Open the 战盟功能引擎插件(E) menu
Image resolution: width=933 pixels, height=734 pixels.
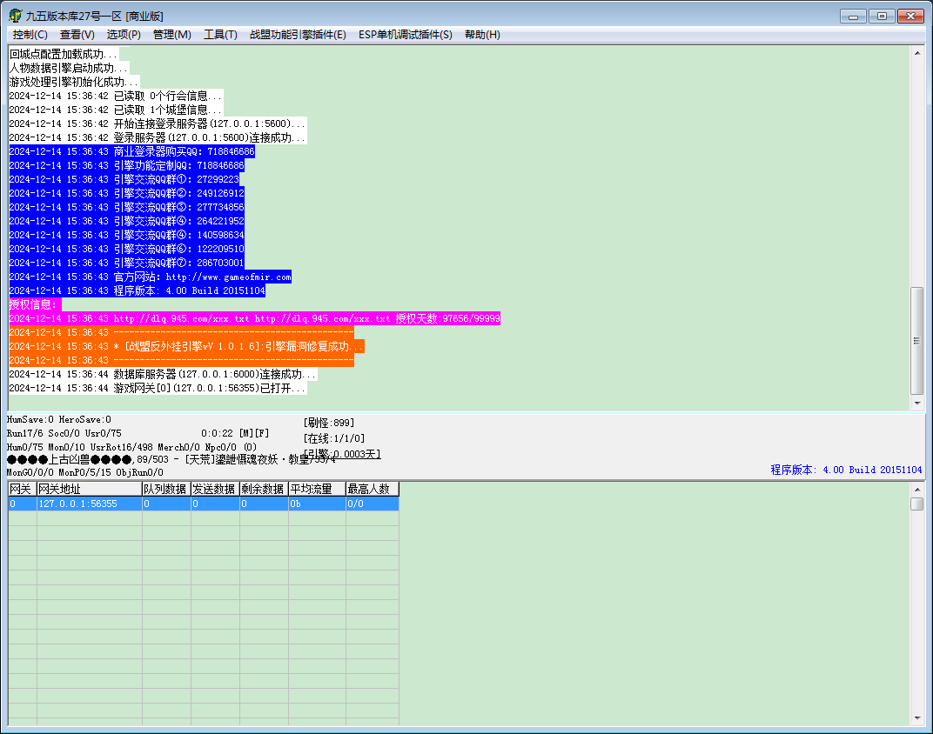(x=298, y=35)
